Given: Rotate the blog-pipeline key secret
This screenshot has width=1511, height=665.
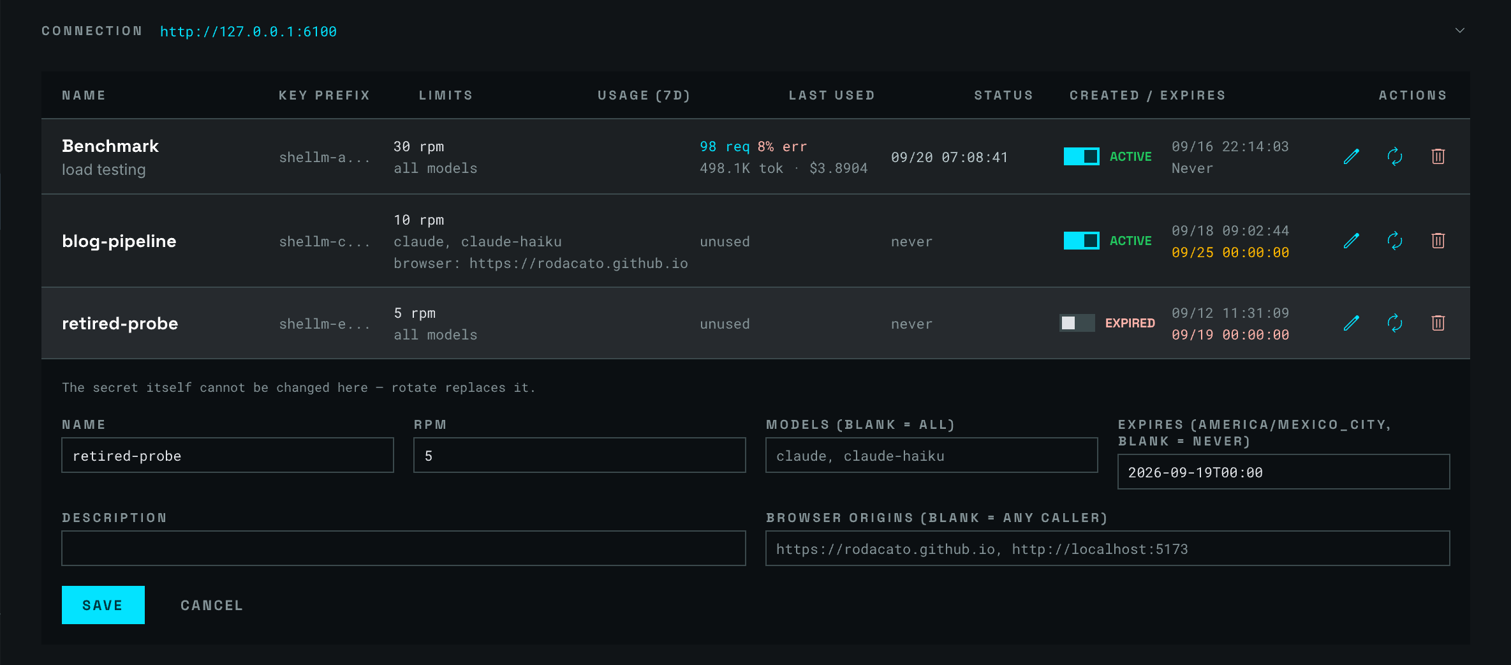Looking at the screenshot, I should tap(1394, 241).
